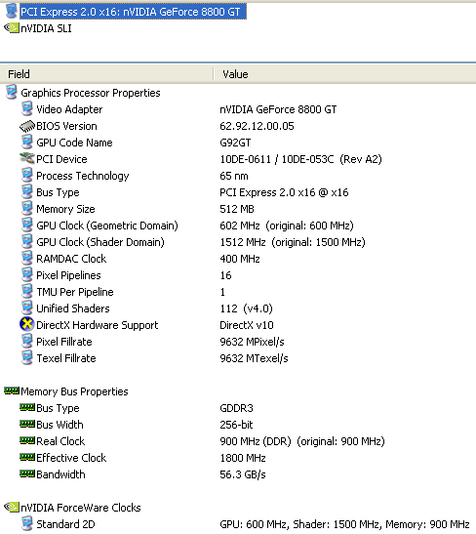This screenshot has width=476, height=534.
Task: Click the memory icon beside Effective Clock
Action: [x=27, y=457]
